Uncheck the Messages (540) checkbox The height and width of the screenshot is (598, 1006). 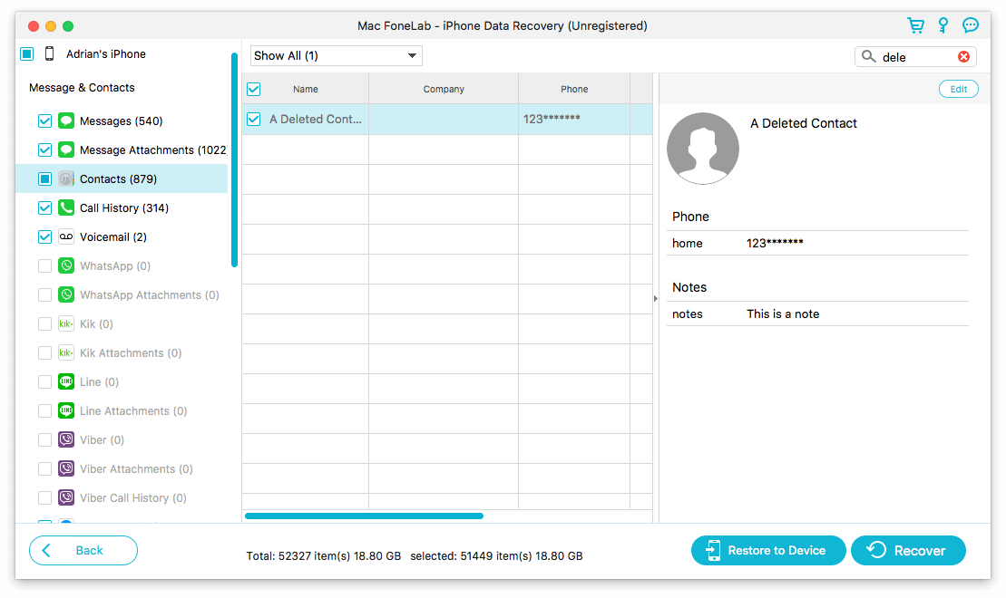[45, 121]
